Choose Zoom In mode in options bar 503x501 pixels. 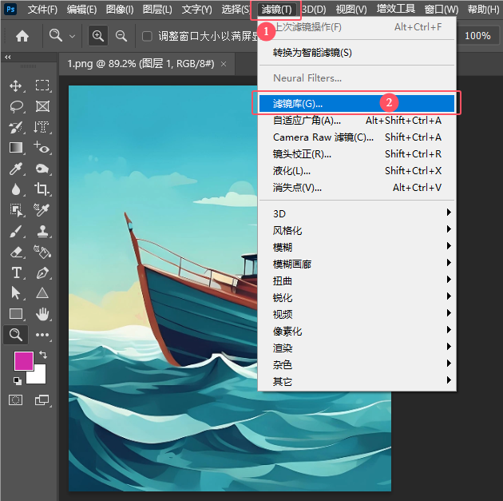click(x=98, y=36)
